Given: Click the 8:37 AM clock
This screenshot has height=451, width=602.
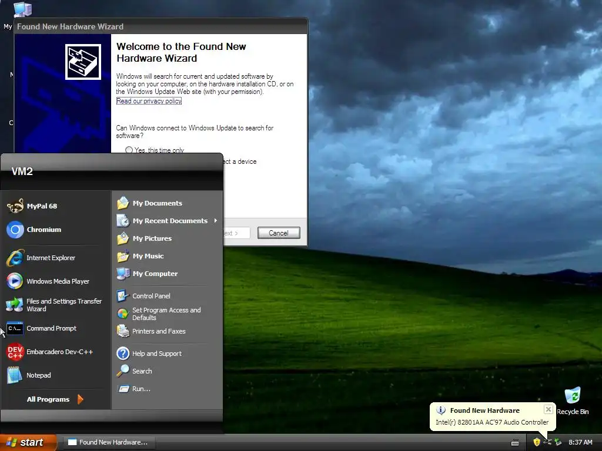Looking at the screenshot, I should coord(580,442).
